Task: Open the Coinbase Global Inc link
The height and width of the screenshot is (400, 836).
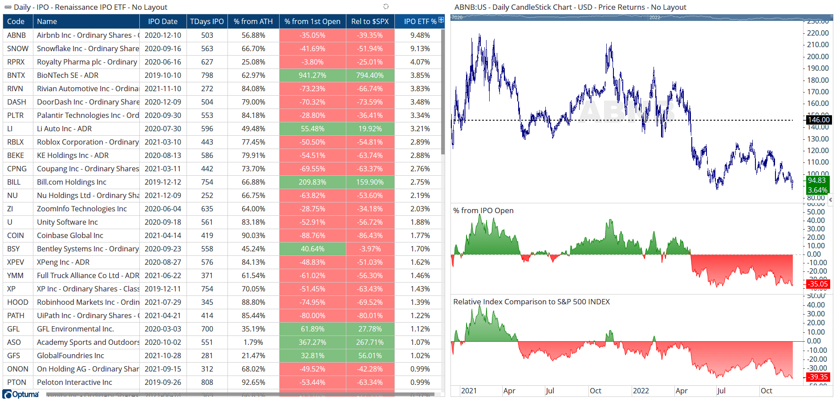Action: (70, 235)
